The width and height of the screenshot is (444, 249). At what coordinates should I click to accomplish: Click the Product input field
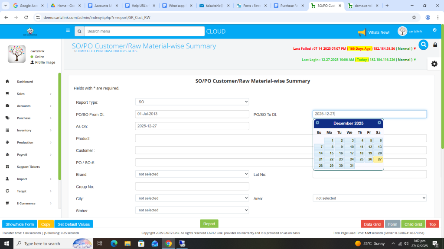pos(223,138)
